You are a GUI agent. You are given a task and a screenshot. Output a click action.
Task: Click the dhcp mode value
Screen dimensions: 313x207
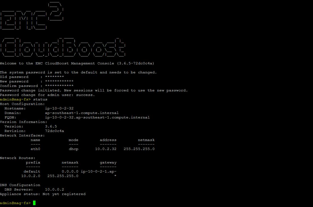click(73, 149)
